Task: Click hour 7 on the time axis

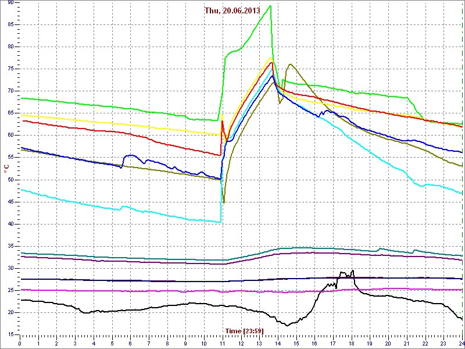Action: tap(149, 343)
